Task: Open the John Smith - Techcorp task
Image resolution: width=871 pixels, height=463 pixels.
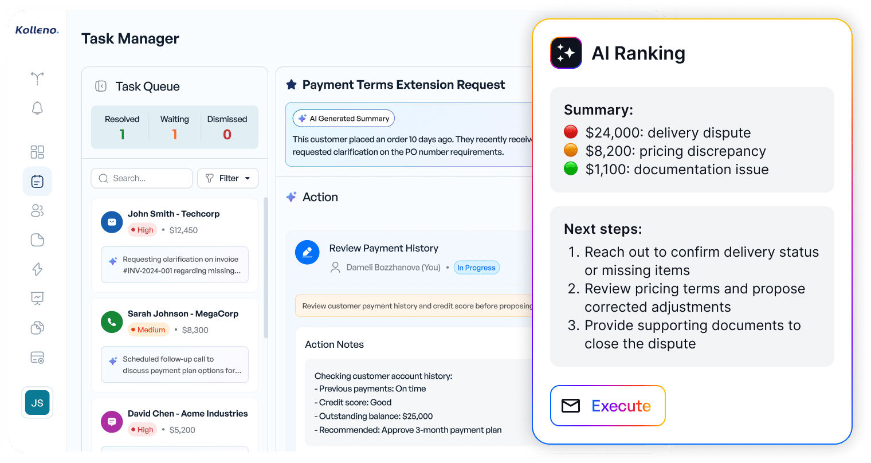Action: click(x=175, y=245)
